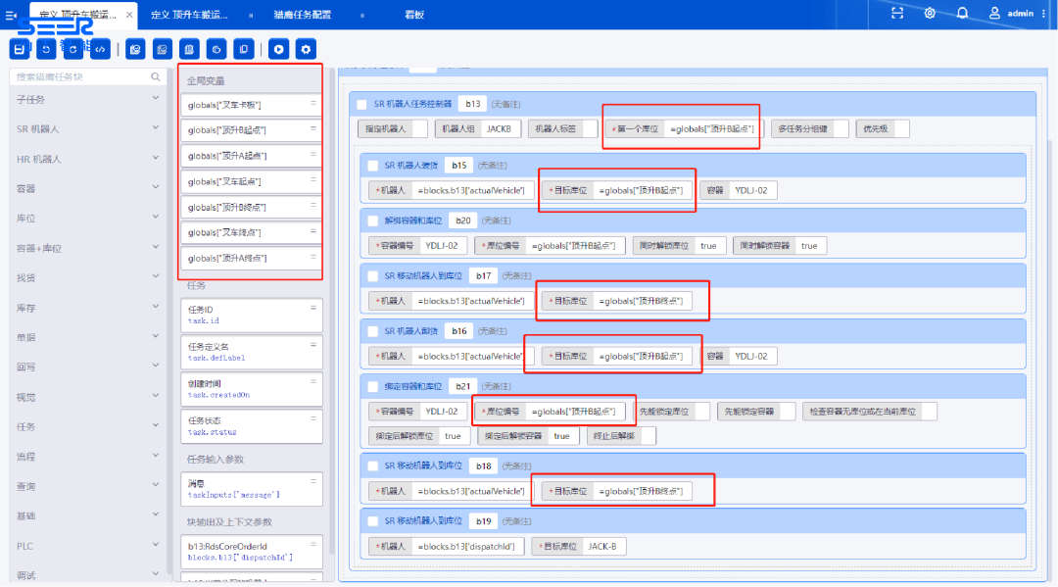Click the run task play icon
The image size is (1058, 587).
[280, 49]
